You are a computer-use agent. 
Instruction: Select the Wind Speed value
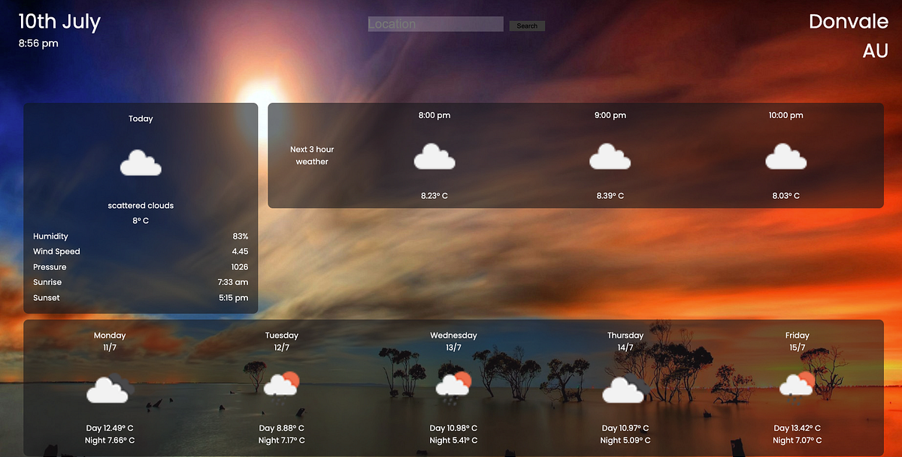click(241, 251)
